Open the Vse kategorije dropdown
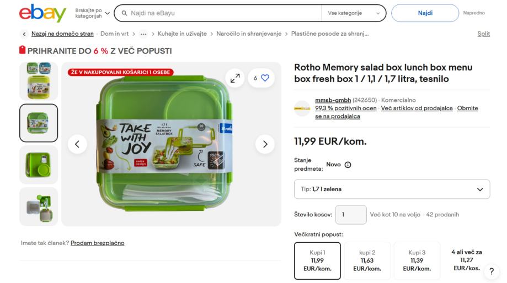The width and height of the screenshot is (507, 283). [x=354, y=13]
